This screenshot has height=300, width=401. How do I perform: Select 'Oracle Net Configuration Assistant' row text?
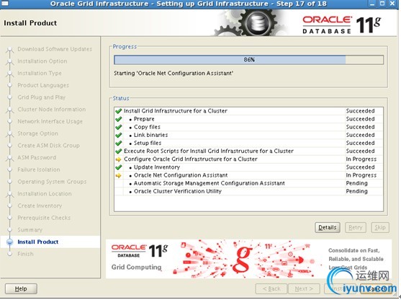click(x=181, y=175)
